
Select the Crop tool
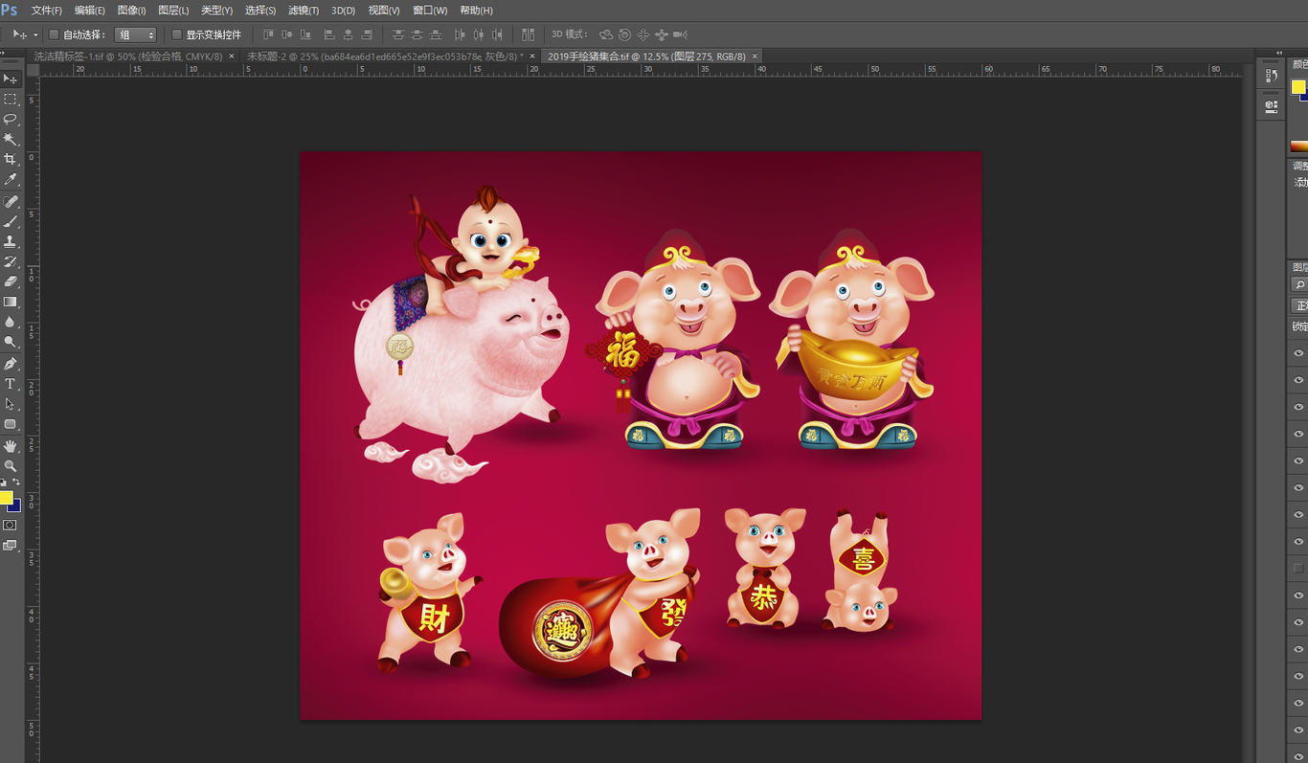[x=11, y=159]
